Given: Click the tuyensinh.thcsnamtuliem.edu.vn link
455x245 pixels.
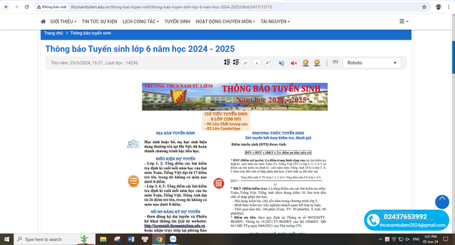Looking at the screenshot, I should pyautogui.click(x=175, y=226).
